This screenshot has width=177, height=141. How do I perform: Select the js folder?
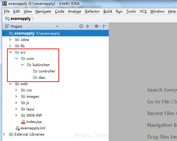click(28, 103)
